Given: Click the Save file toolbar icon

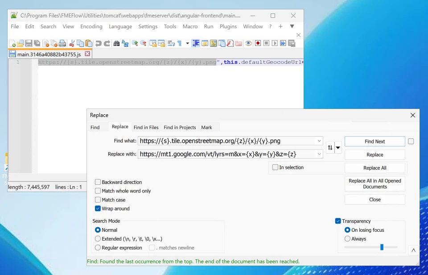Looking at the screenshot, I should click(x=29, y=43).
